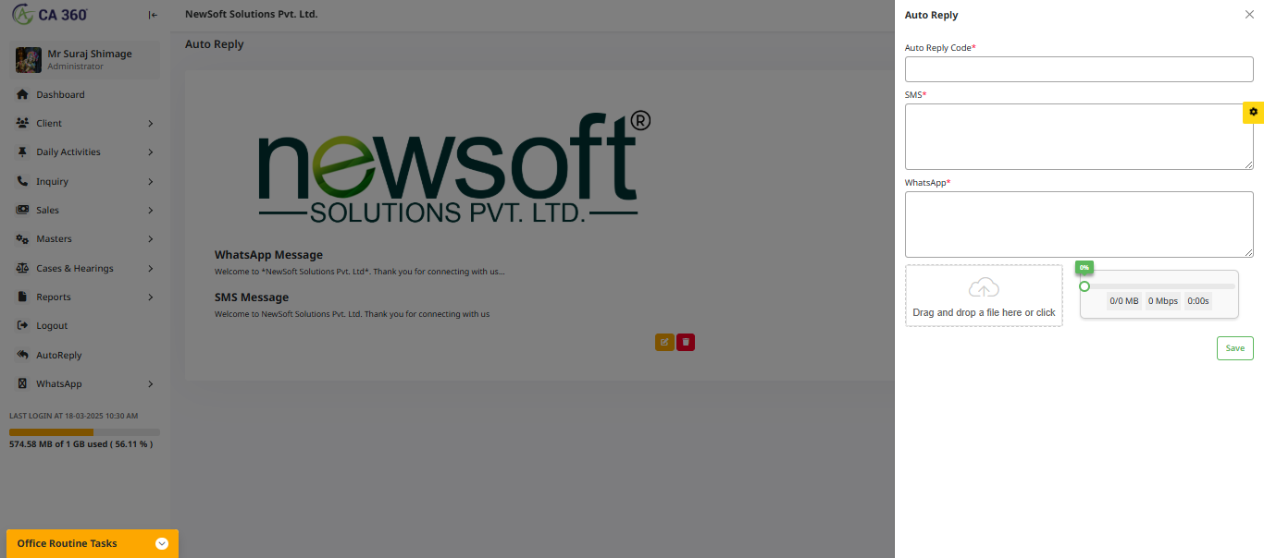Click the 0 Mbps upload speed label
Image resolution: width=1264 pixels, height=558 pixels.
(x=1163, y=301)
